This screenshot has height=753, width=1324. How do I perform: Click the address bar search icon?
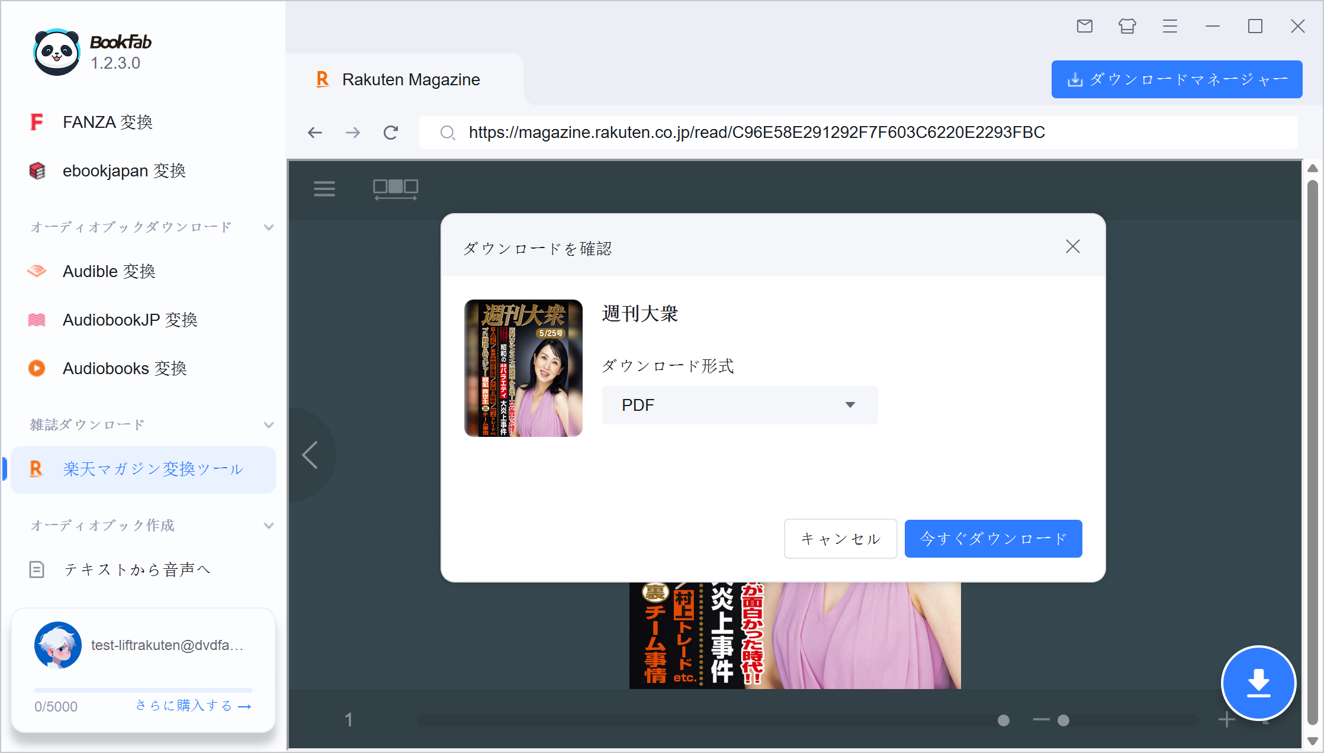[448, 133]
